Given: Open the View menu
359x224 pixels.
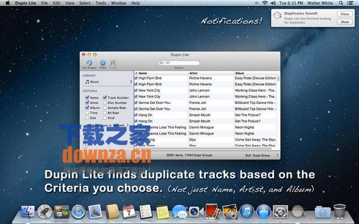Looking at the screenshot, I should pyautogui.click(x=69, y=3).
